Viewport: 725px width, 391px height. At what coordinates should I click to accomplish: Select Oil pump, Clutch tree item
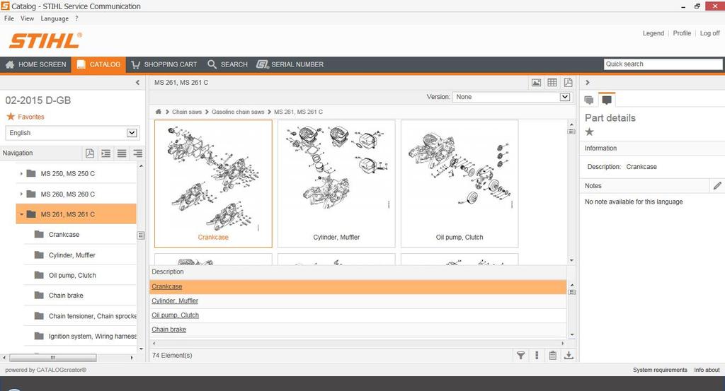pos(72,275)
